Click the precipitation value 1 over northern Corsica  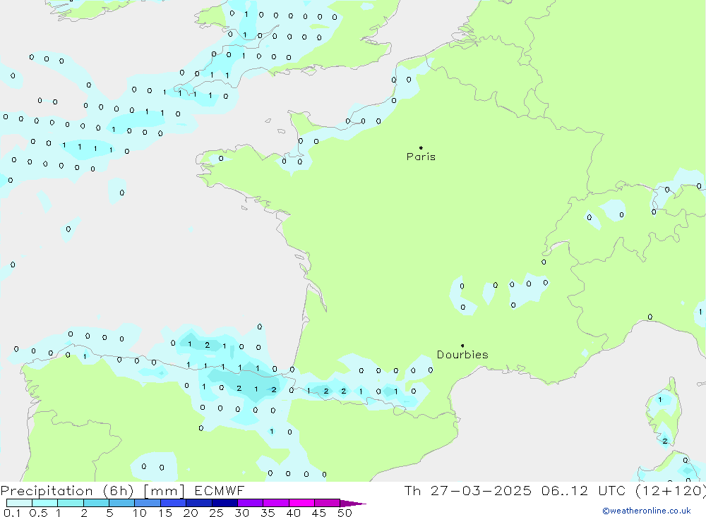pos(659,399)
